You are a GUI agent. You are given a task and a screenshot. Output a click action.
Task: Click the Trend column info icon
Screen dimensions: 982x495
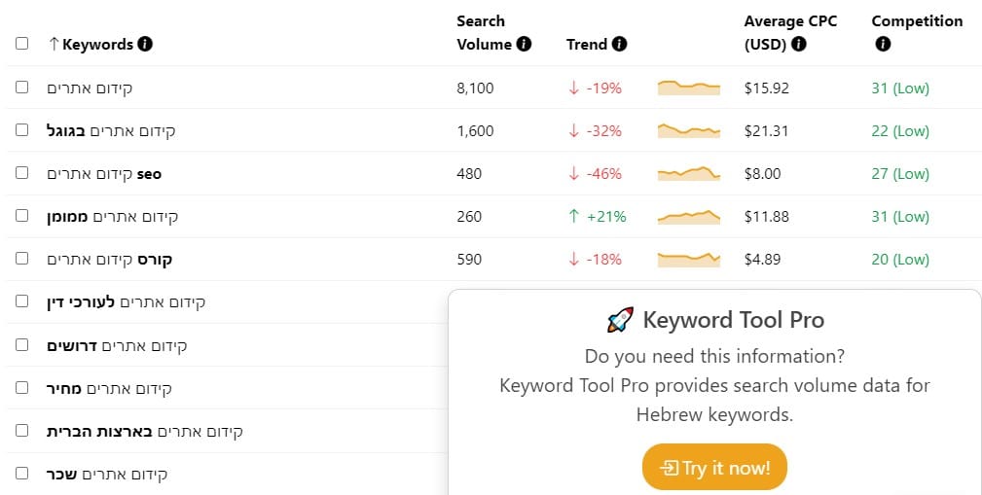pos(619,44)
